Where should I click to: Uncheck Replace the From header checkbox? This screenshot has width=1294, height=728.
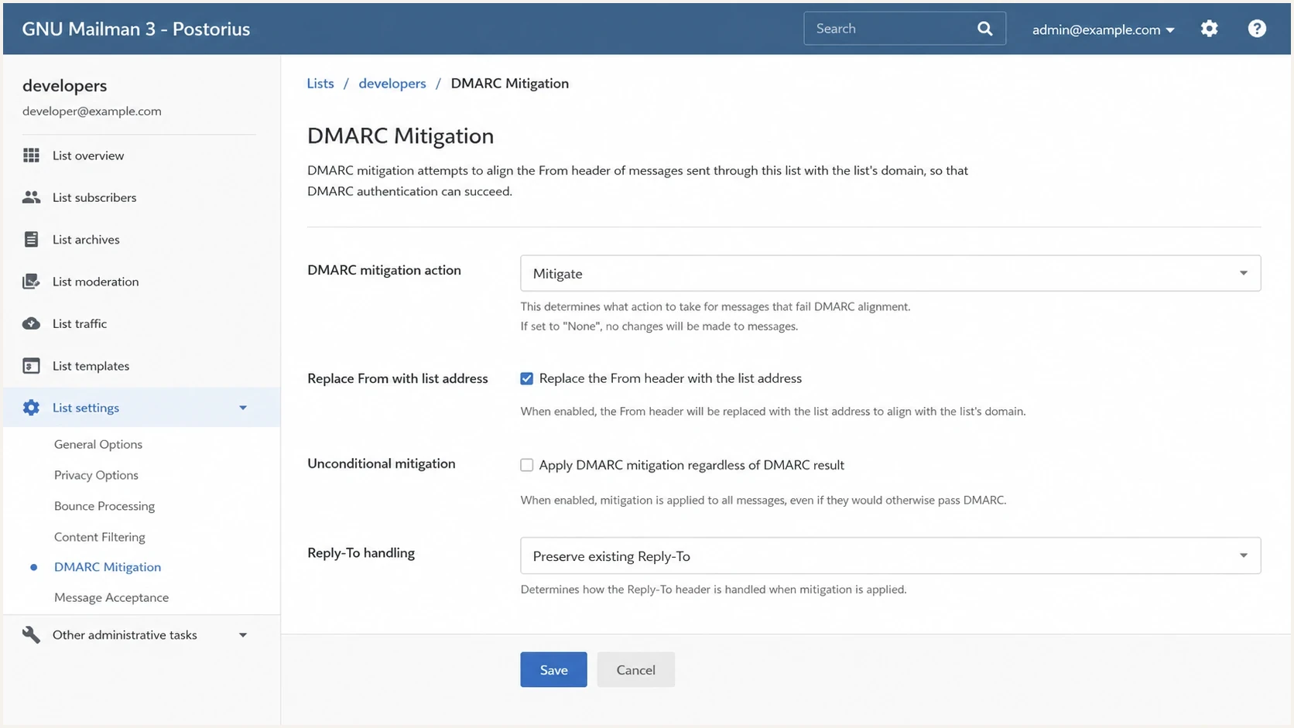[526, 378]
